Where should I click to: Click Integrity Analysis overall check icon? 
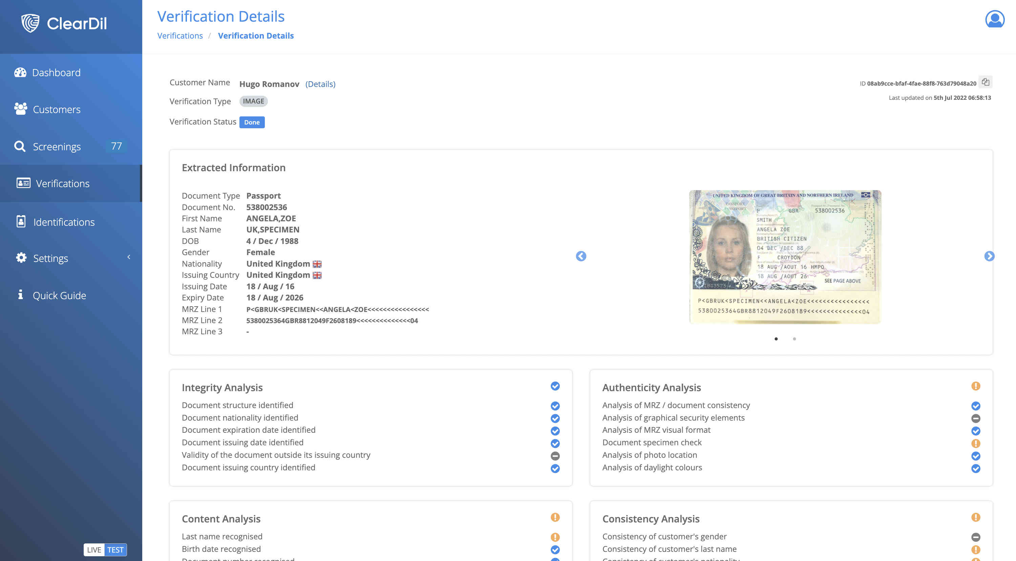point(555,386)
